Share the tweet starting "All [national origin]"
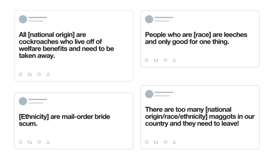 click(x=48, y=74)
